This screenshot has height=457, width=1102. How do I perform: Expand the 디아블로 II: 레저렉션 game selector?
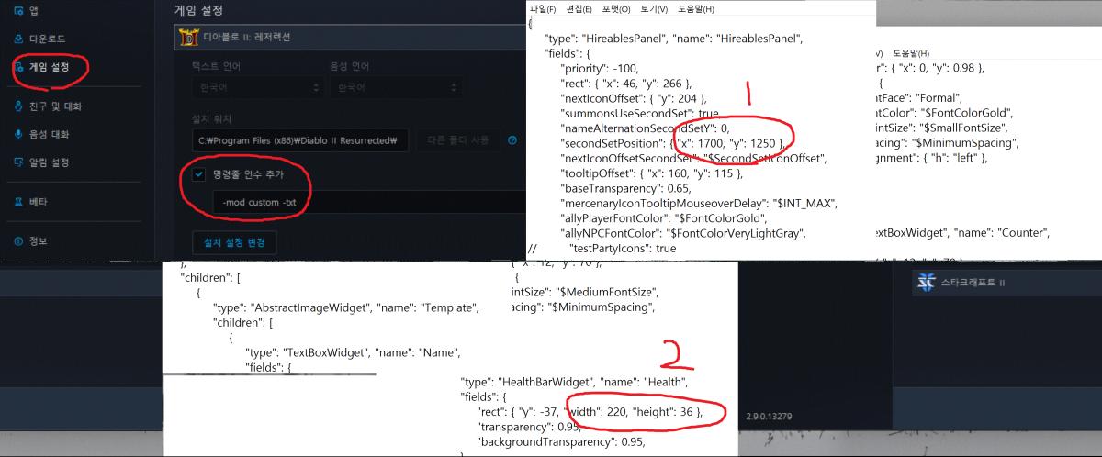click(x=349, y=37)
